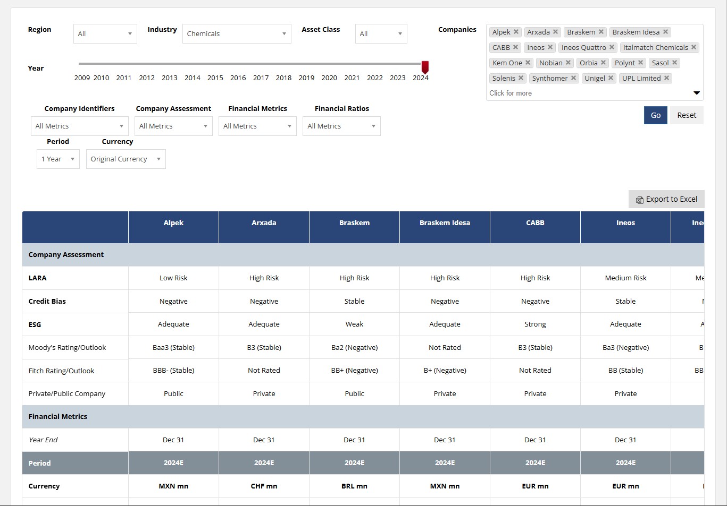Open the Industry Chemicals dropdown
The width and height of the screenshot is (727, 506).
pos(237,33)
